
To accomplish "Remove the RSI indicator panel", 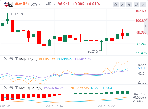I will pos(6,59).
